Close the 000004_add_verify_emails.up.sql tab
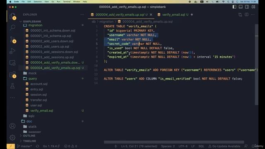 coord(151,15)
